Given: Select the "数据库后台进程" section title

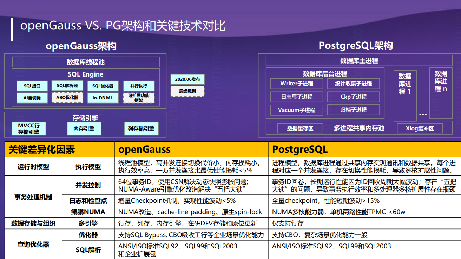Looking at the screenshot, I should click(325, 73).
